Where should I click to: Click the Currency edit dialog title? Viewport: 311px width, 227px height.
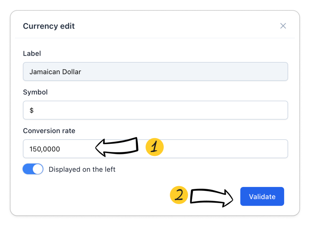(49, 26)
